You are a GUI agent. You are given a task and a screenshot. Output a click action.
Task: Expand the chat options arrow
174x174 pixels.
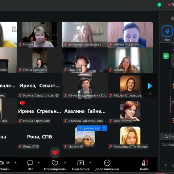pyautogui.click(x=39, y=163)
